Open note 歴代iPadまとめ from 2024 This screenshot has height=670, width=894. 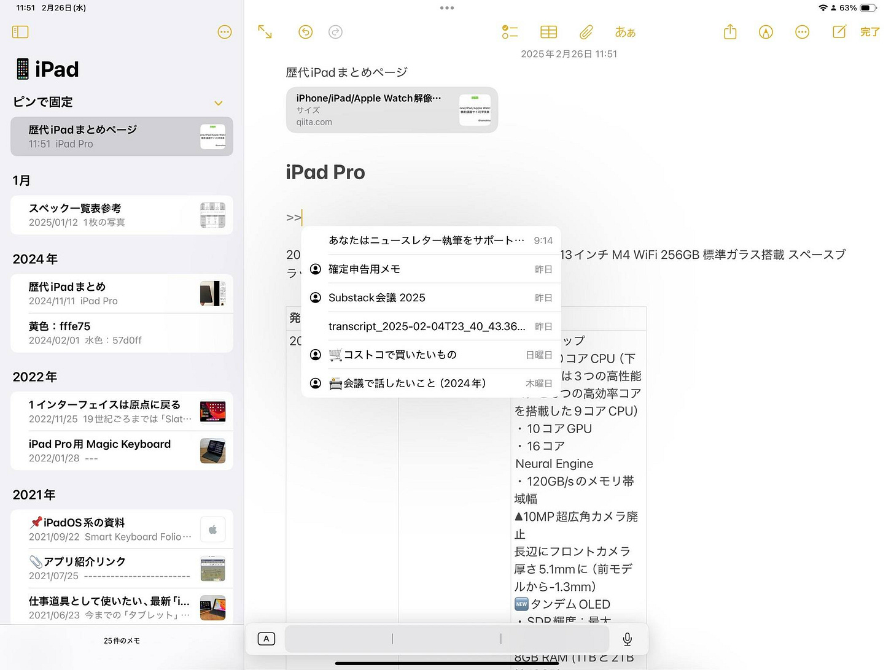click(x=122, y=293)
